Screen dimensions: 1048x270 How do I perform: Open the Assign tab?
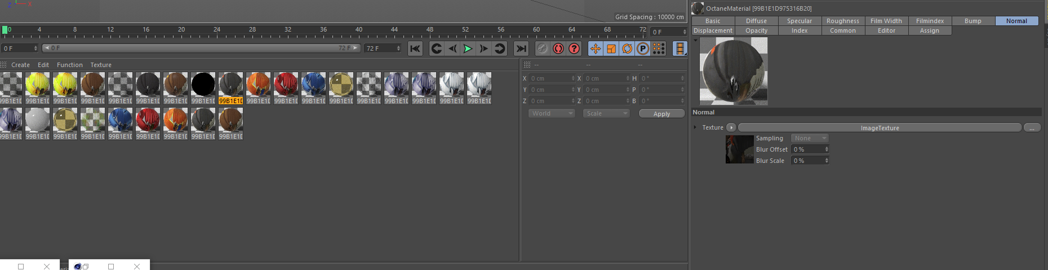click(x=930, y=30)
